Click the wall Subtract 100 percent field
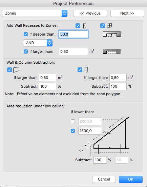The height and width of the screenshot is (187, 147). [47, 86]
